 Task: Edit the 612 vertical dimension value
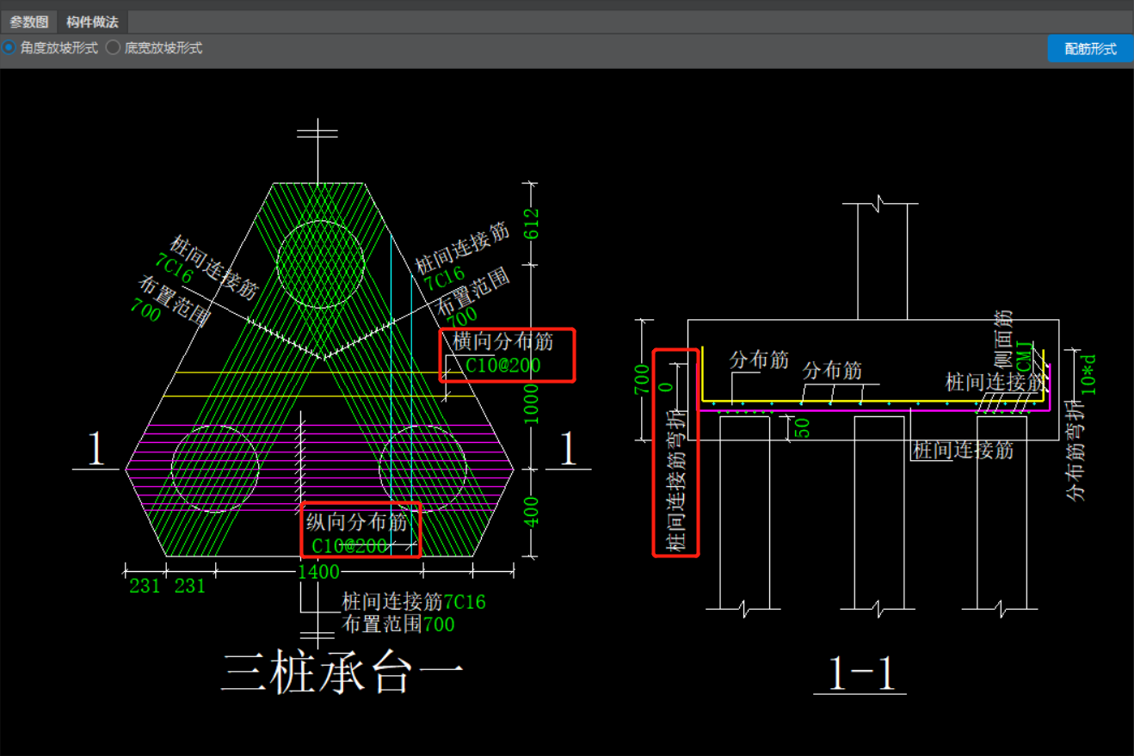tap(531, 223)
